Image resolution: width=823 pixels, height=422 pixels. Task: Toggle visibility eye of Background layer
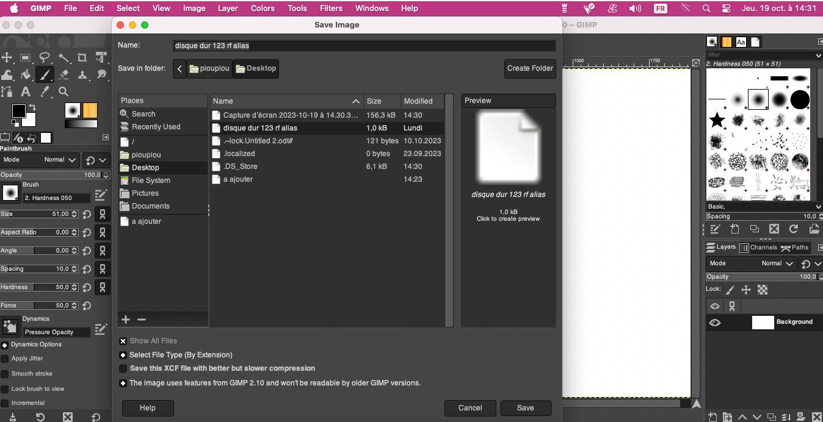[715, 323]
